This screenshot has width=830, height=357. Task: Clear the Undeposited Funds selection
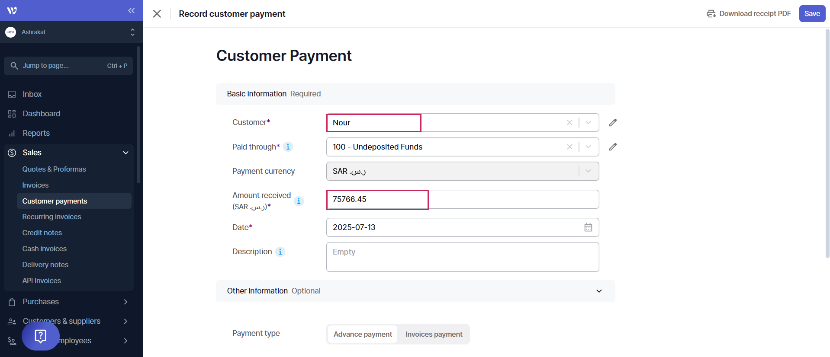point(569,147)
